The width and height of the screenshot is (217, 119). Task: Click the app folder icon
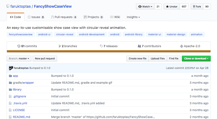(x=10, y=76)
